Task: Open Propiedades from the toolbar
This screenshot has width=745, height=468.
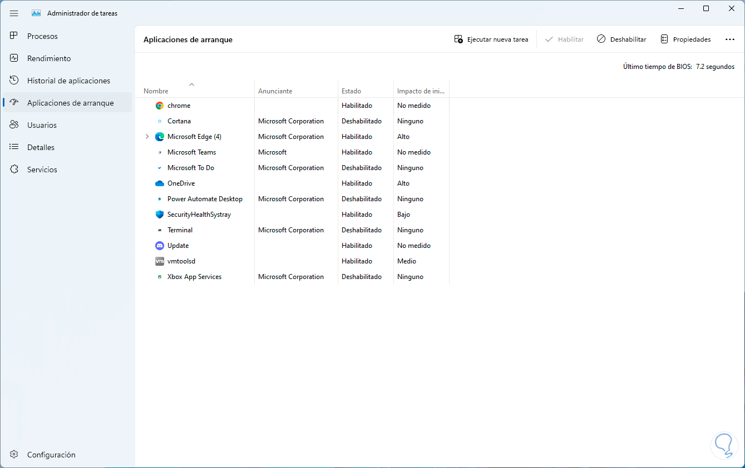Action: pos(685,39)
